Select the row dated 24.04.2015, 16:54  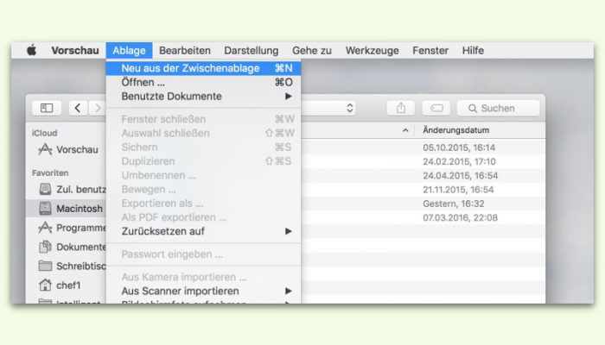click(x=423, y=176)
